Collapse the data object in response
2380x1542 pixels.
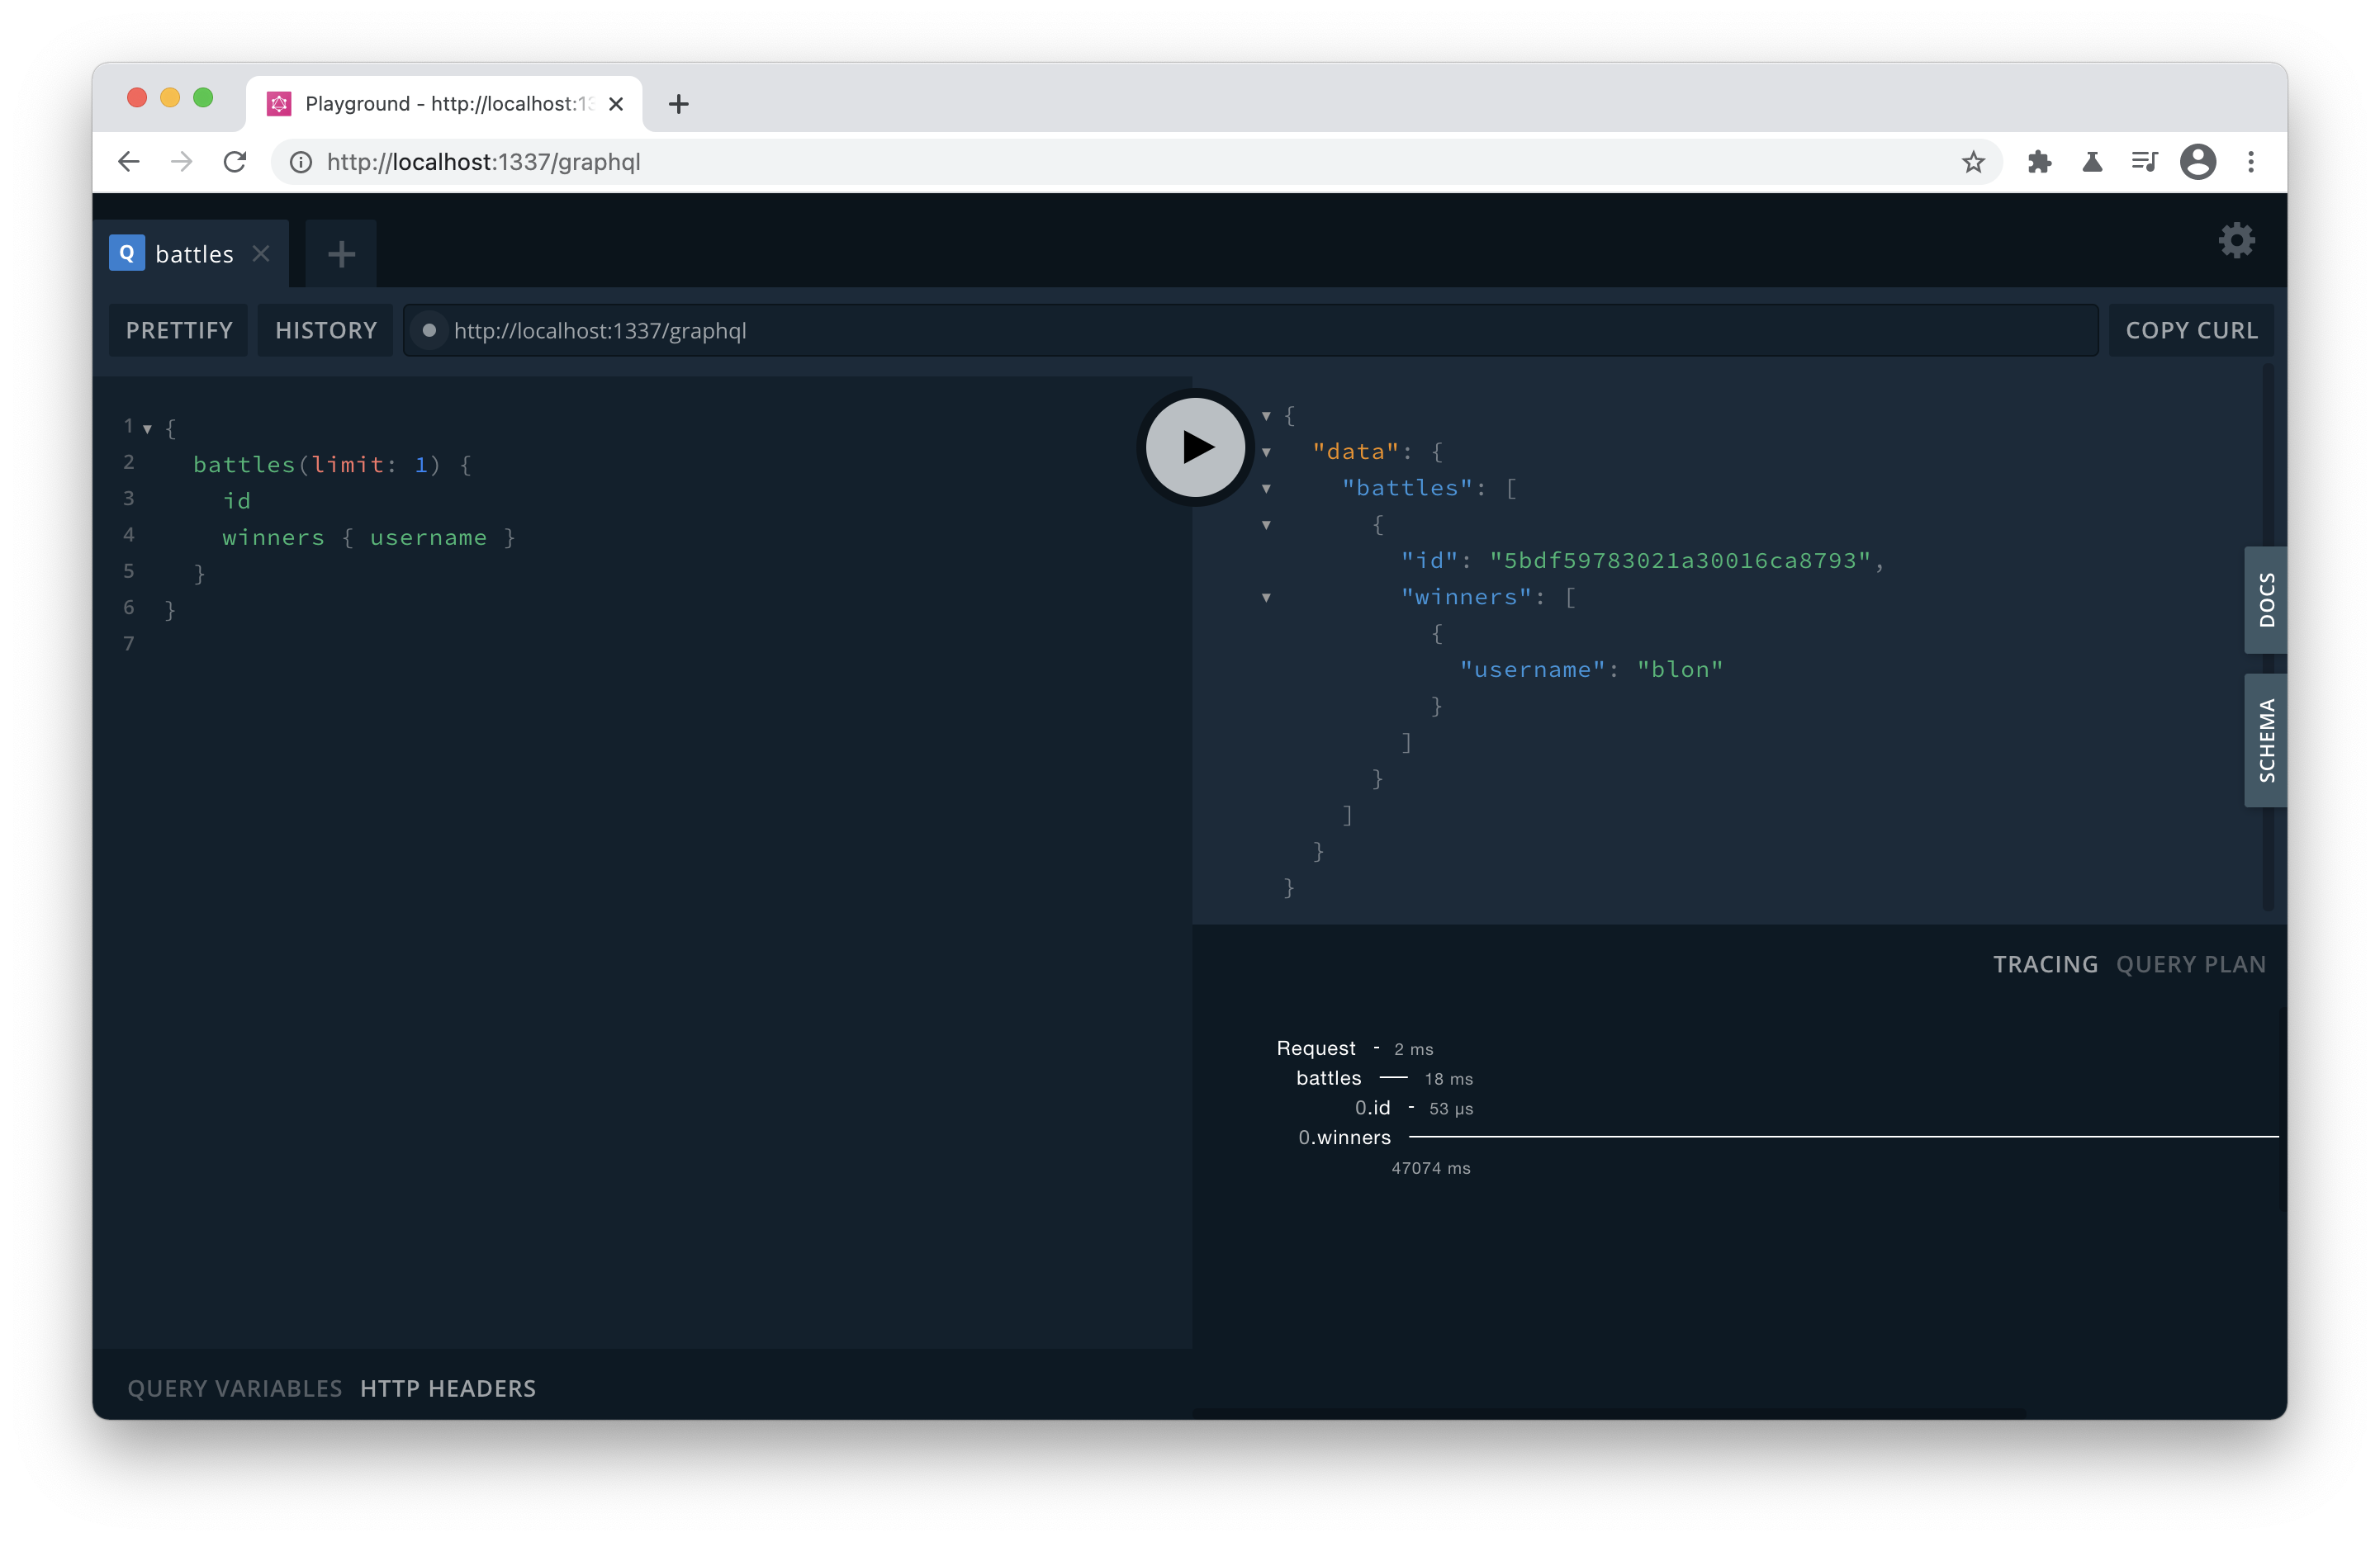(x=1266, y=452)
